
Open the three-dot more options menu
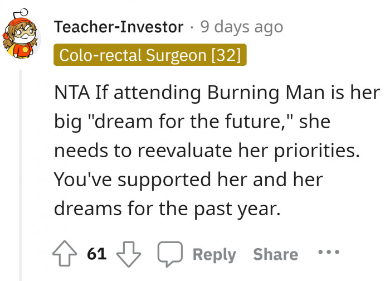coord(331,253)
